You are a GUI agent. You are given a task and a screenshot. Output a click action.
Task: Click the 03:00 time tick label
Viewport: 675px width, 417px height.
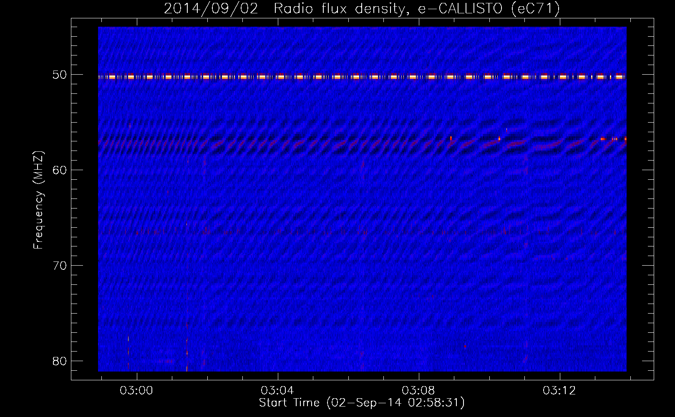[x=136, y=391]
